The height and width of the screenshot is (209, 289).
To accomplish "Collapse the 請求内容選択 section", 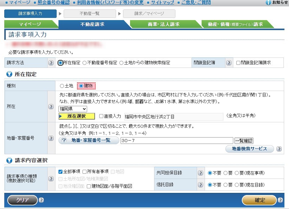I will (x=9, y=160).
